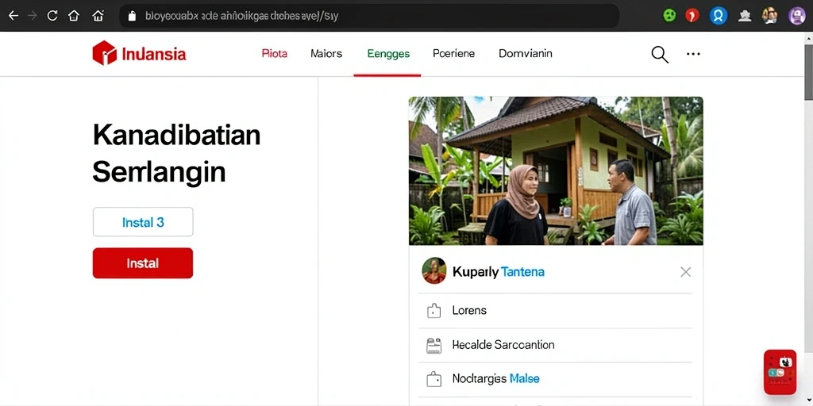This screenshot has height=406, width=813.
Task: Click the Instal 3 outlined button
Action: tap(143, 222)
